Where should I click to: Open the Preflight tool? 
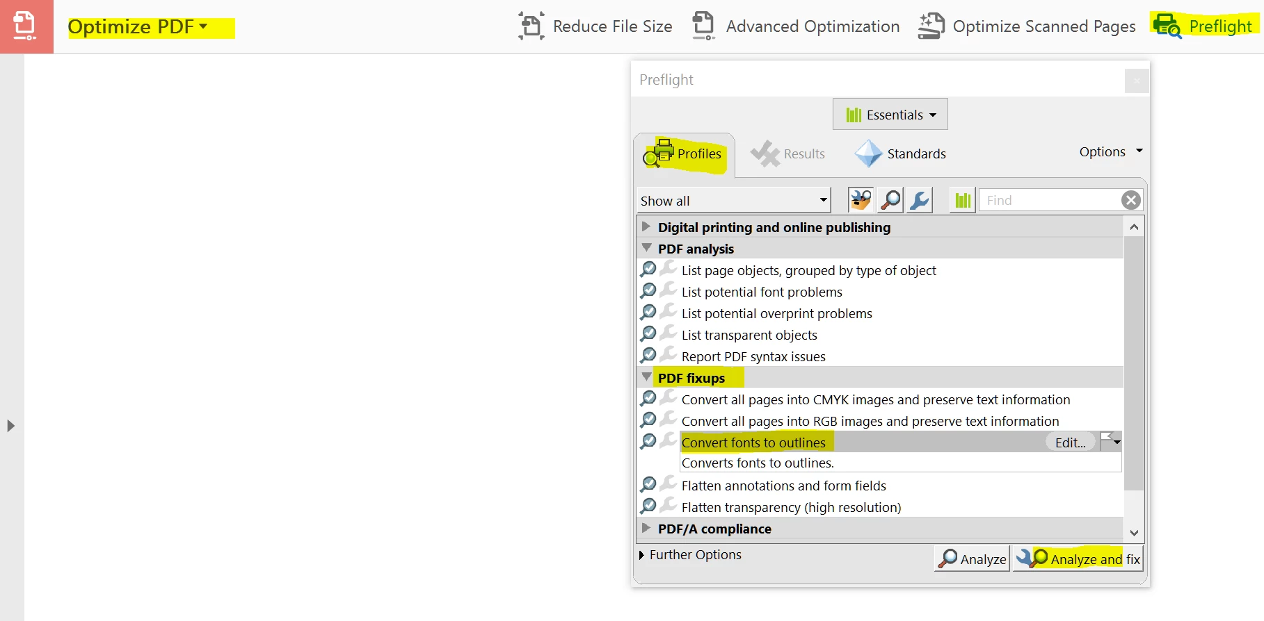pyautogui.click(x=1204, y=26)
